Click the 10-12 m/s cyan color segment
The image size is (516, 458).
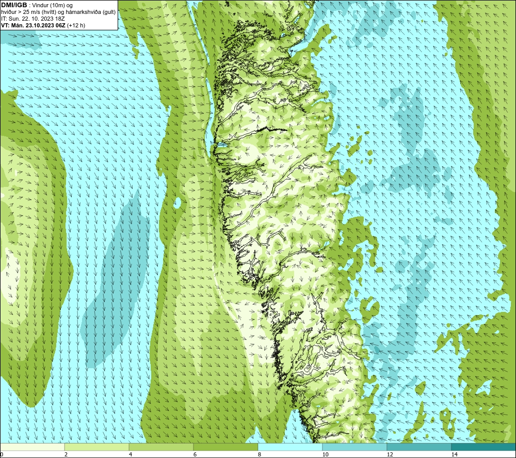tap(355, 447)
